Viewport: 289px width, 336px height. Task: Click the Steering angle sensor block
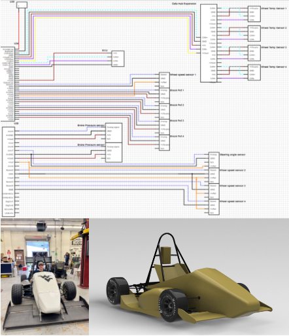click(x=214, y=160)
